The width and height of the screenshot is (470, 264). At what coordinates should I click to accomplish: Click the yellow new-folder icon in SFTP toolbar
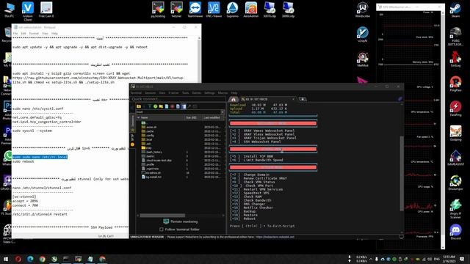pyautogui.click(x=161, y=106)
